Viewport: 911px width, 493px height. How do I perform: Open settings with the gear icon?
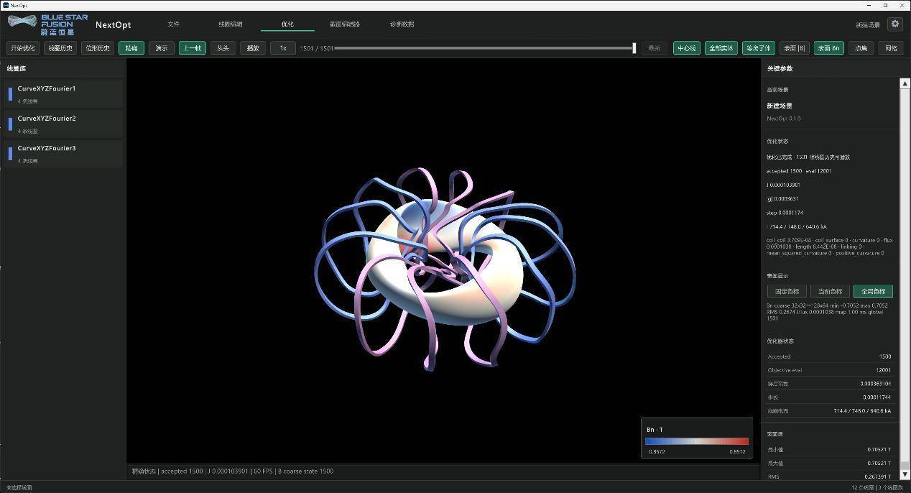pos(894,24)
